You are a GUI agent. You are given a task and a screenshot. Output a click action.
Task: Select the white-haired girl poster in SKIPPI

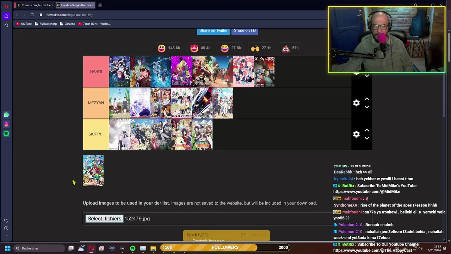(x=119, y=134)
